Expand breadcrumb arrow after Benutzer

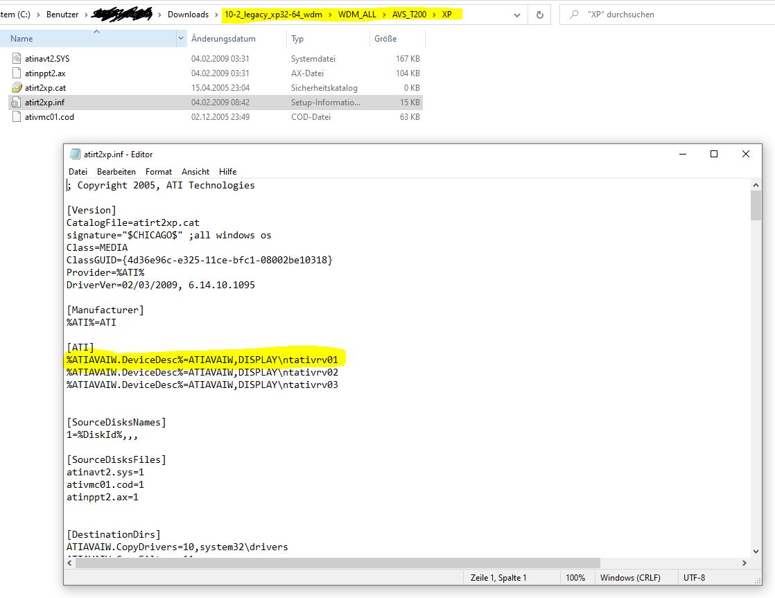pyautogui.click(x=86, y=15)
